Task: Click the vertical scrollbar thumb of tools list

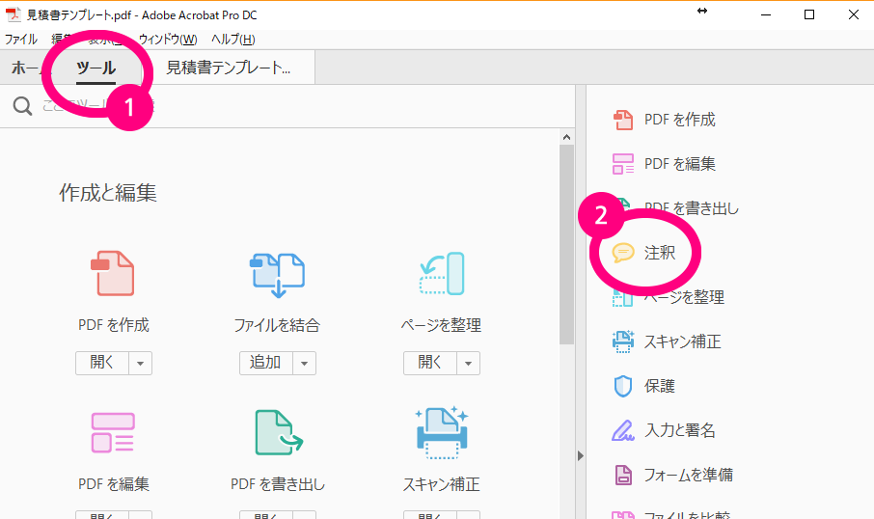Action: point(567,244)
